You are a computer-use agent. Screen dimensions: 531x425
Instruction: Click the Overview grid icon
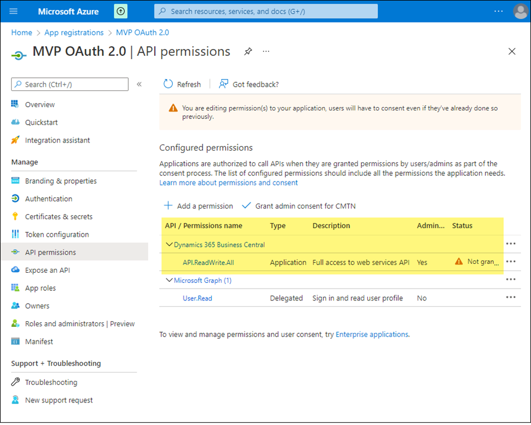(x=15, y=104)
